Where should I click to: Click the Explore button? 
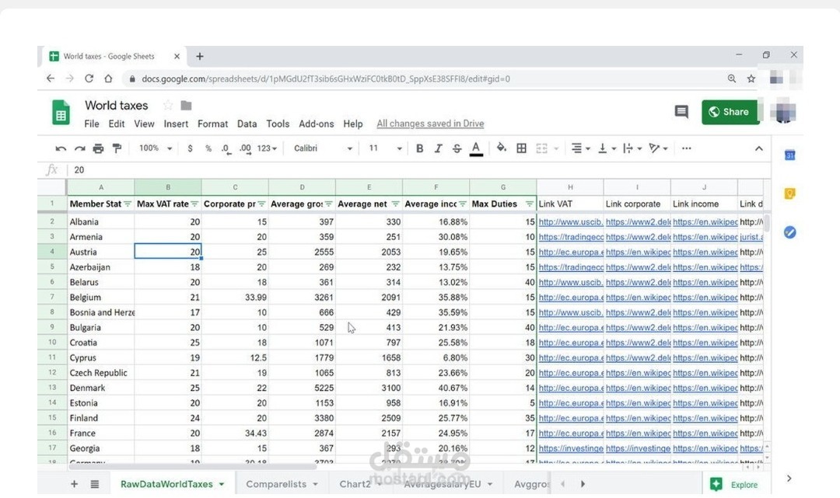pyautogui.click(x=734, y=485)
